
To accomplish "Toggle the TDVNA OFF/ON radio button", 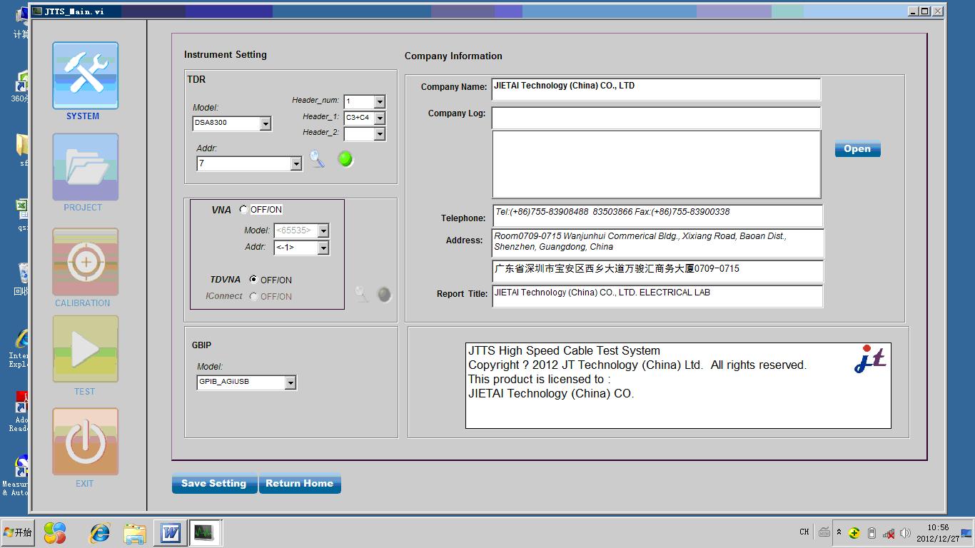I will click(253, 280).
